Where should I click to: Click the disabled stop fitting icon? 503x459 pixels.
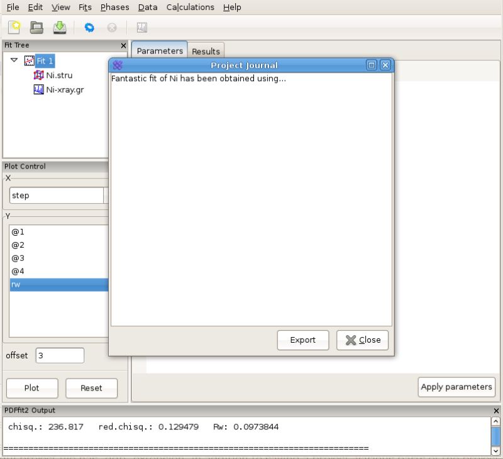pyautogui.click(x=111, y=27)
